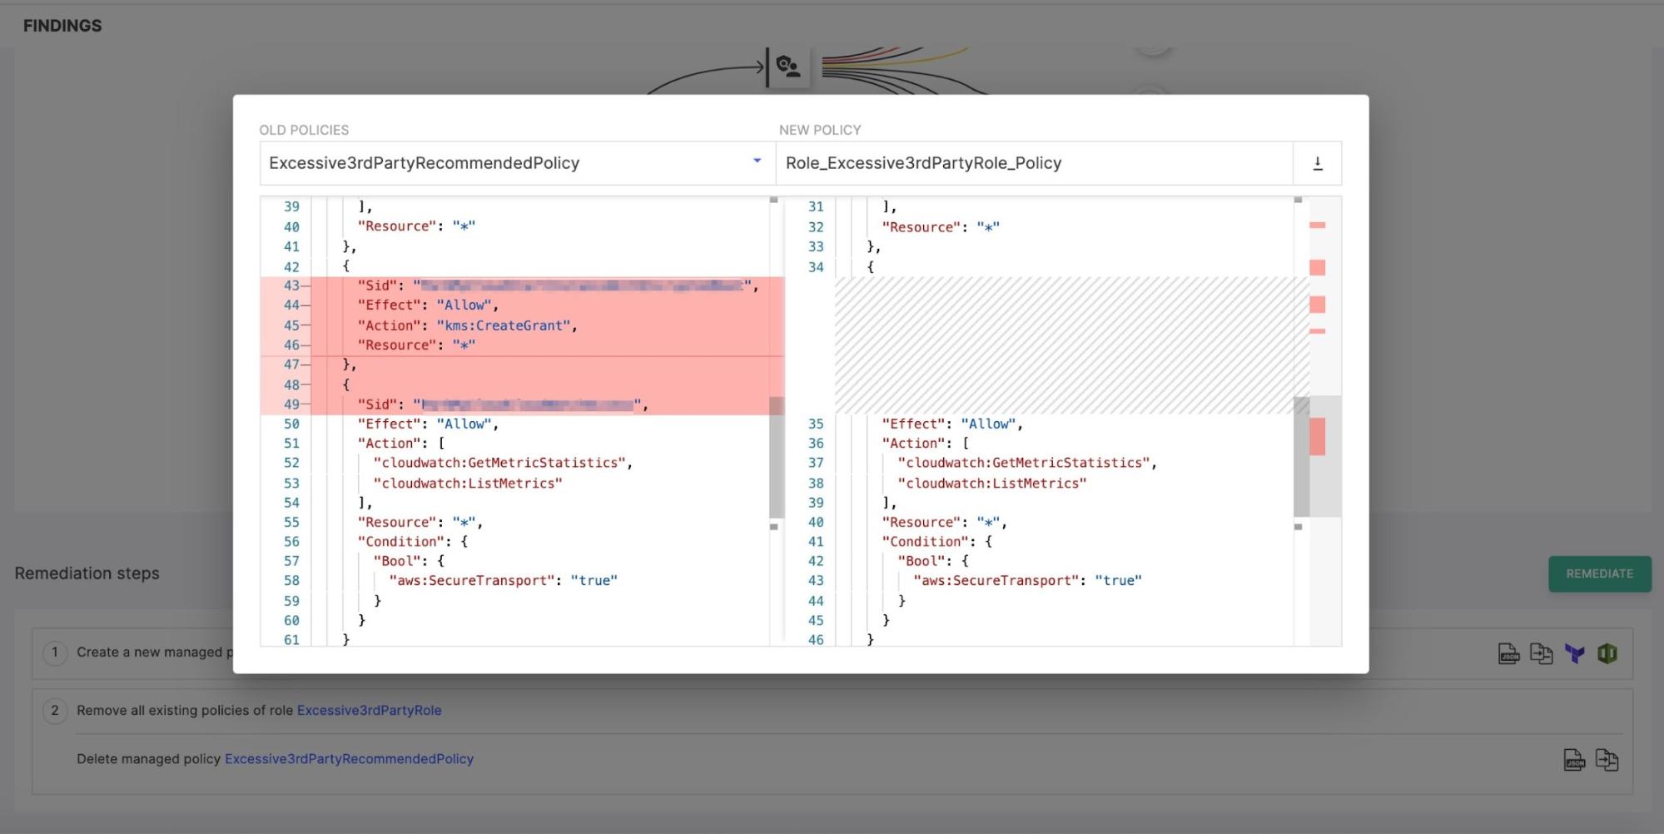The width and height of the screenshot is (1664, 834).
Task: Click the NEW POLICY label
Action: [x=820, y=130]
